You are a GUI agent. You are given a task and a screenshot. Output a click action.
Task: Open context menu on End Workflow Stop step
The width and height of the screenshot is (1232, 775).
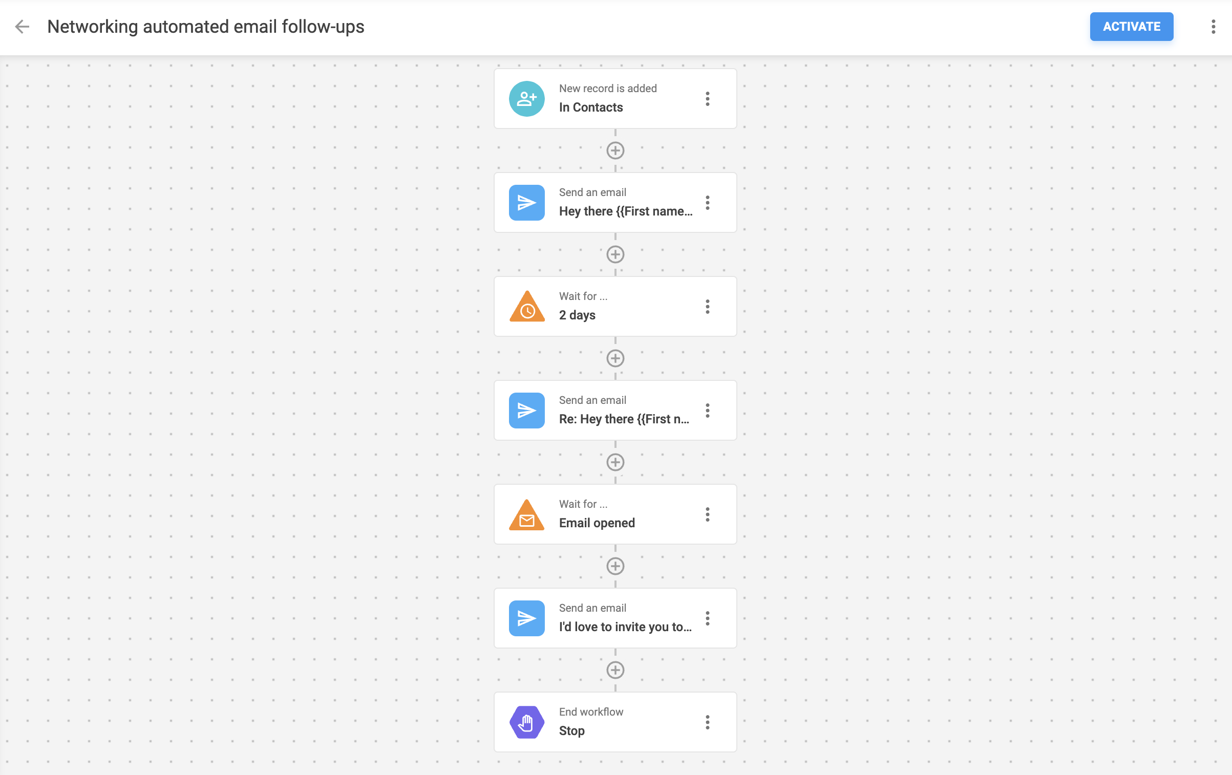(708, 721)
